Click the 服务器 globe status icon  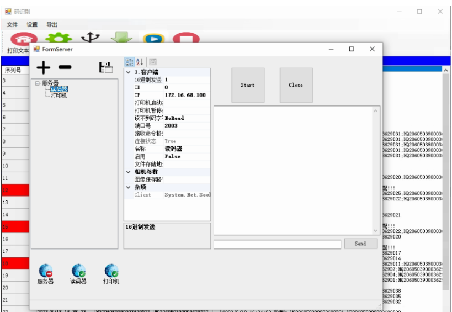coord(45,271)
